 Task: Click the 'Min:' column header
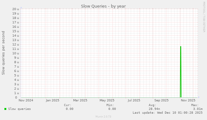point(110,105)
